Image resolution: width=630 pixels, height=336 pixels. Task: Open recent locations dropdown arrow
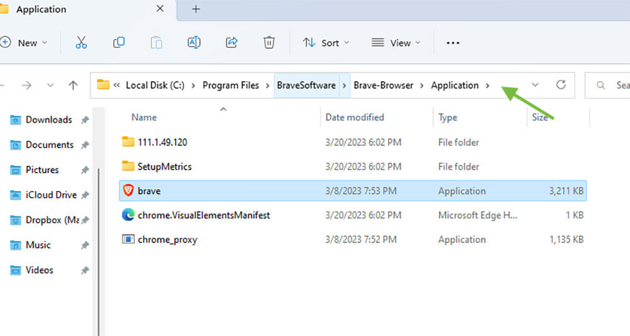pyautogui.click(x=50, y=85)
